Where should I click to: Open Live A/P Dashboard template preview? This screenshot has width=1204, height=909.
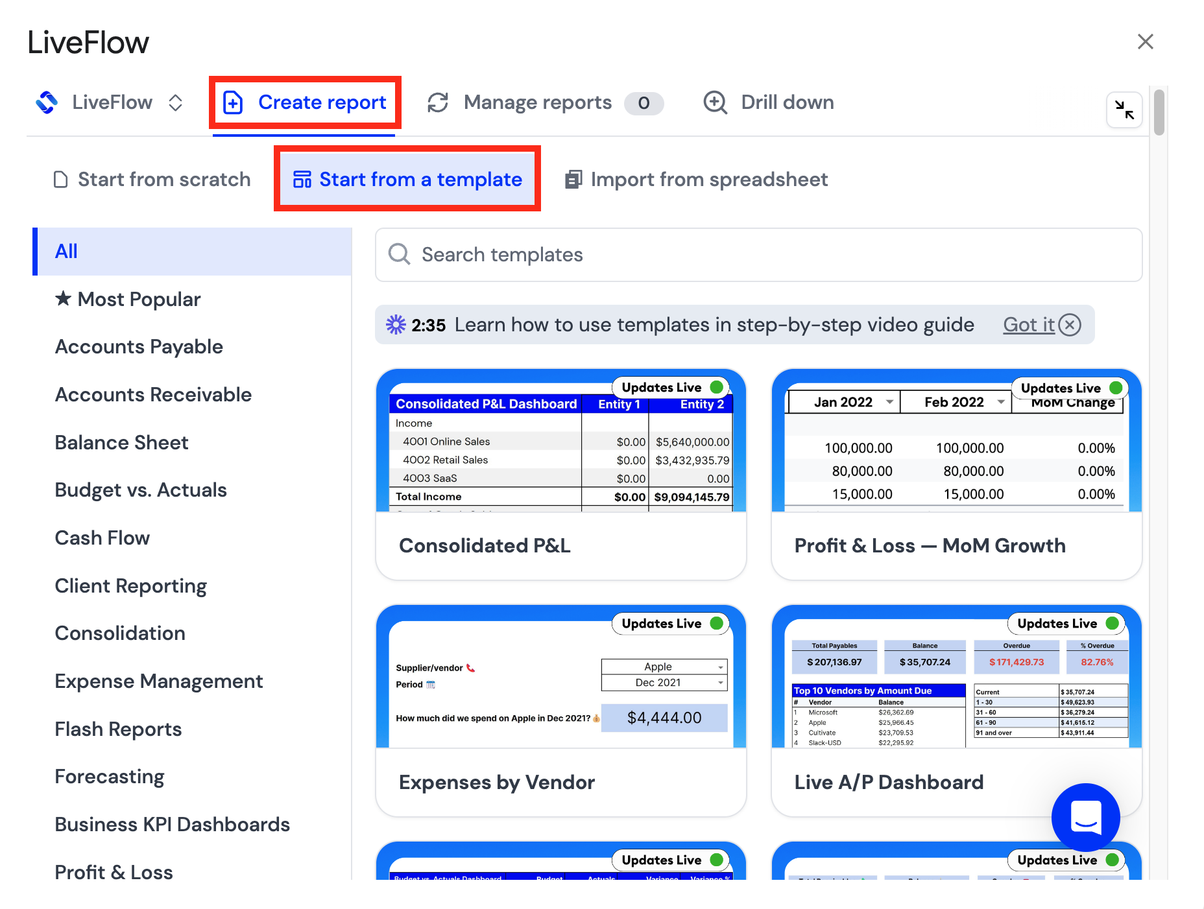(956, 677)
